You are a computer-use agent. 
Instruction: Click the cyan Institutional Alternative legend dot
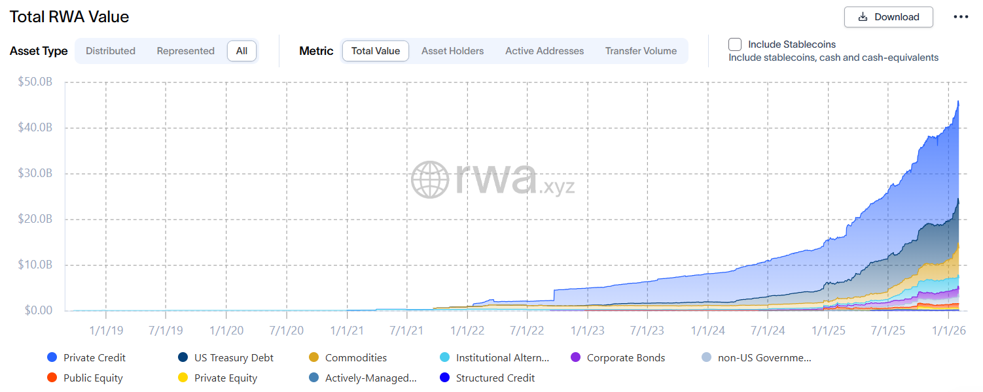tap(444, 357)
